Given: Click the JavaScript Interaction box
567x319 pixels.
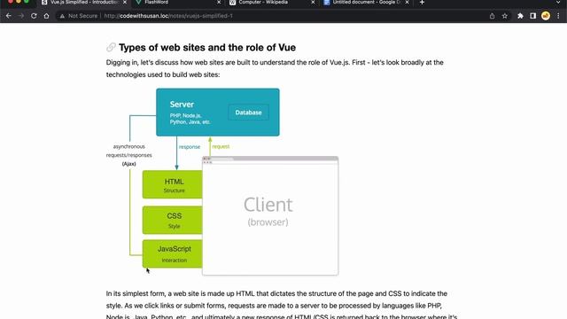Looking at the screenshot, I should click(173, 253).
